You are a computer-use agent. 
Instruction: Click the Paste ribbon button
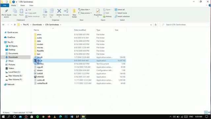tap(21, 13)
